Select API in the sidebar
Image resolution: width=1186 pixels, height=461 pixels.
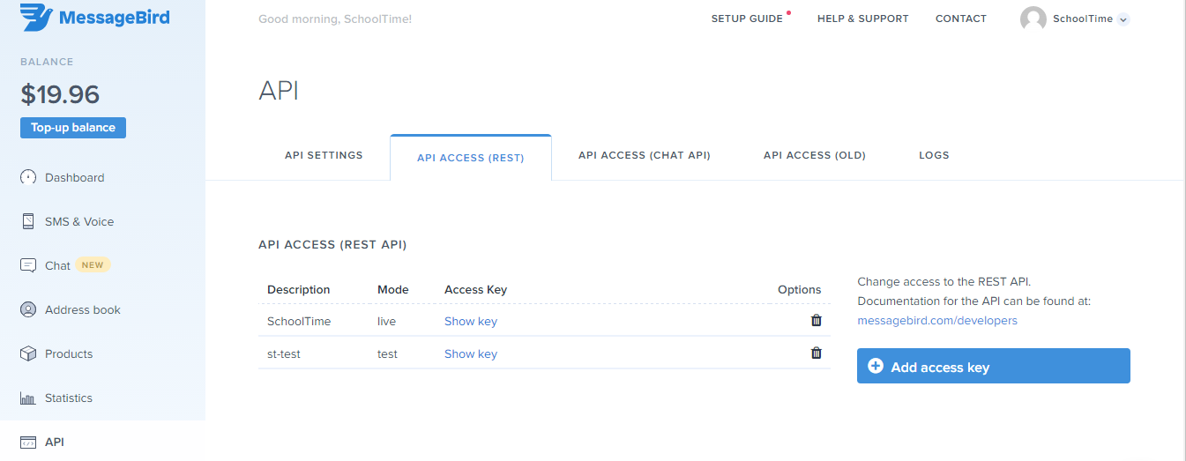(x=55, y=442)
